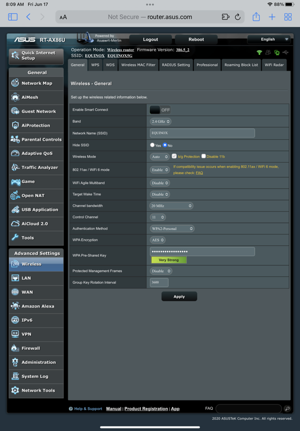Open the Manual link
Viewport: 300px width, 431px height.
pos(114,409)
